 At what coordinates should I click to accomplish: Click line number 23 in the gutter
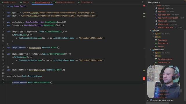(3, 76)
